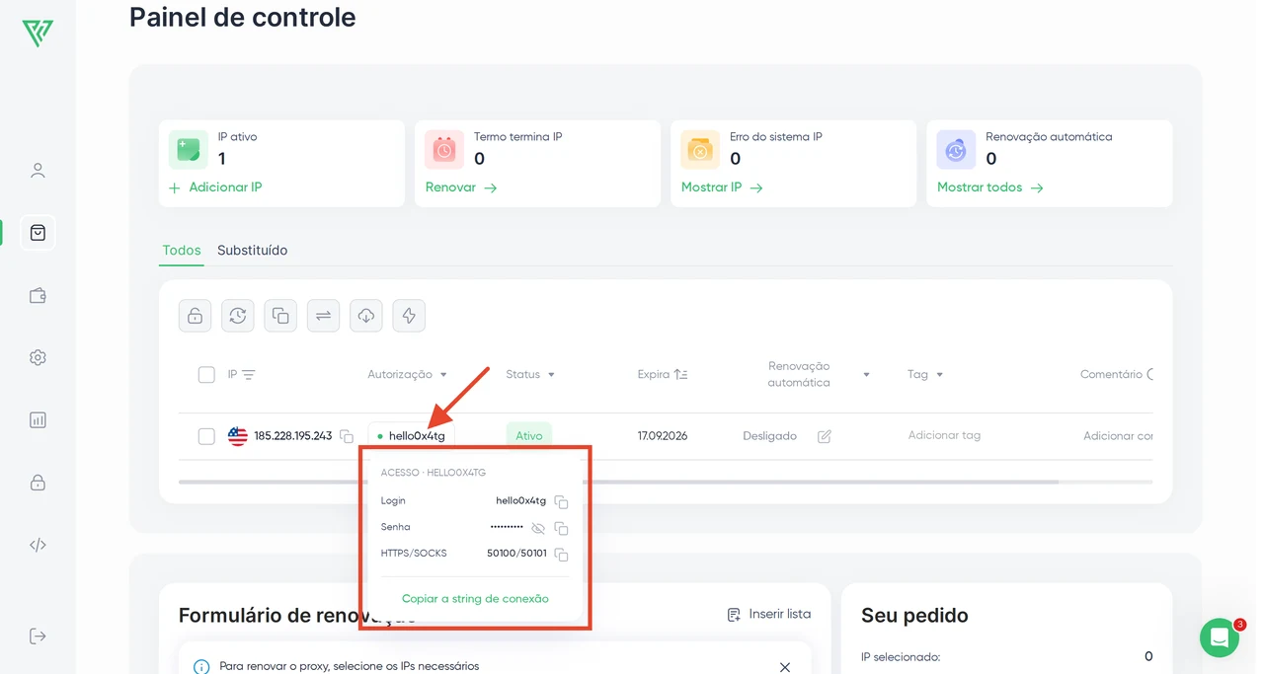Copy the Login value hello0x4tg
Image resolution: width=1264 pixels, height=674 pixels.
561,501
